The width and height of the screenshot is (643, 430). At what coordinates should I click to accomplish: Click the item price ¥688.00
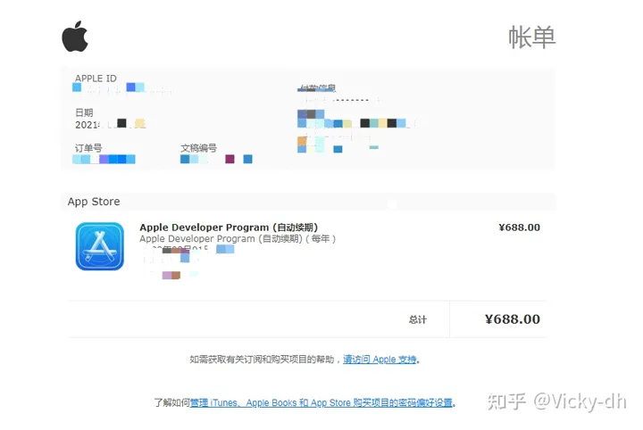point(519,227)
